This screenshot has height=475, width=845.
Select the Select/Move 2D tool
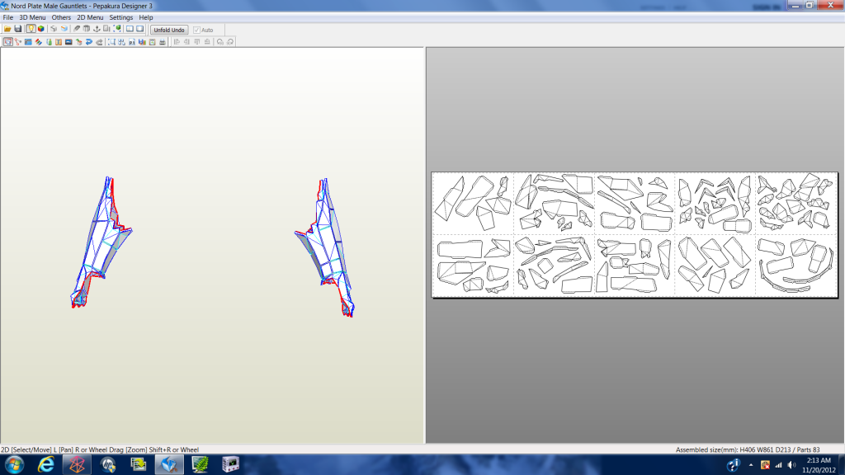point(8,42)
